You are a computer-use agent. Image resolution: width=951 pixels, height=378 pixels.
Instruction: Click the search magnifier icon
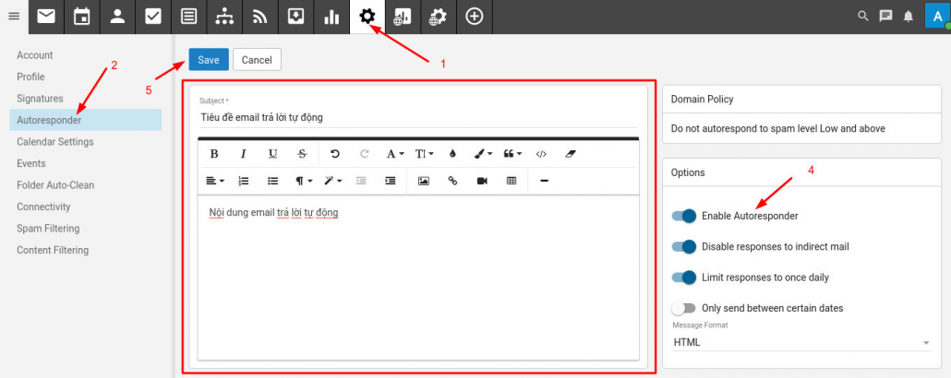pos(863,17)
